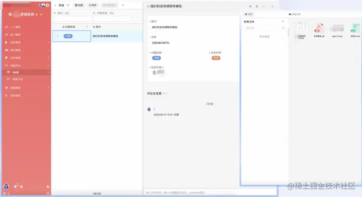362x197 pixels.
Task: Expand the fifth sidebar group chevron
Action: pos(48,58)
